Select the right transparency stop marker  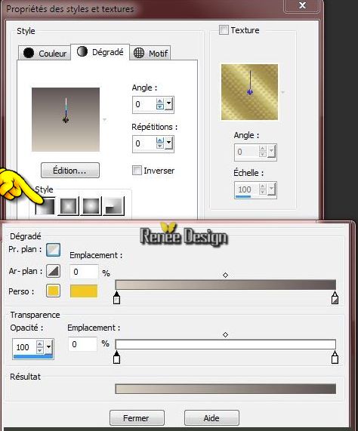click(x=335, y=357)
